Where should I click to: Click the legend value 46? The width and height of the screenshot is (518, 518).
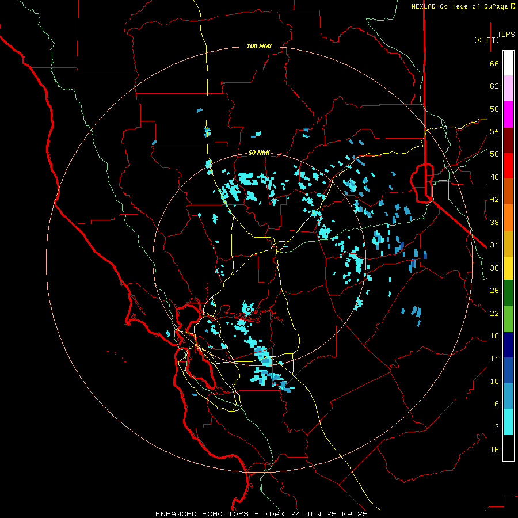click(x=494, y=177)
